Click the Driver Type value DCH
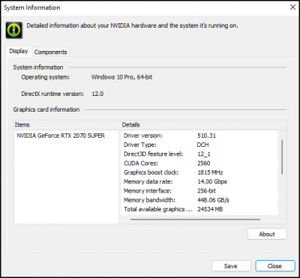 202,145
